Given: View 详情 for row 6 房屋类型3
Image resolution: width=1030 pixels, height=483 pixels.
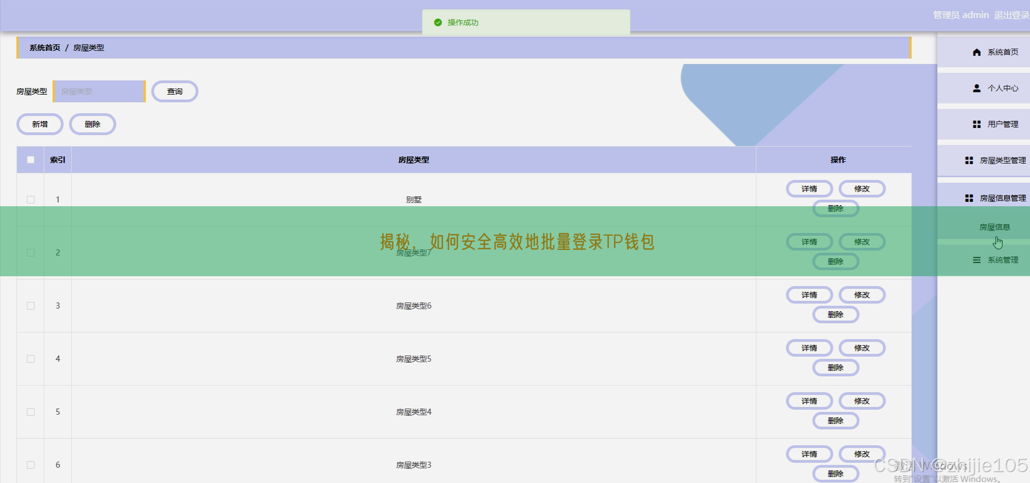Looking at the screenshot, I should tap(809, 454).
